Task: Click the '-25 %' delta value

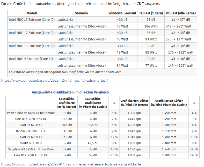Action: point(114,155)
